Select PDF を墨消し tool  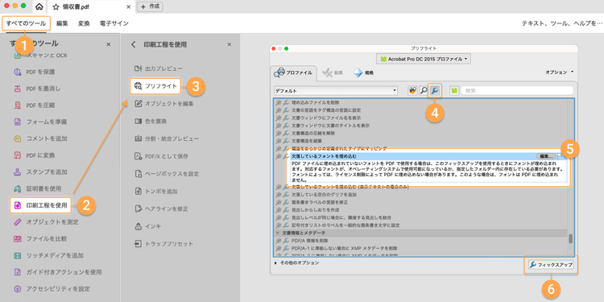pos(37,89)
